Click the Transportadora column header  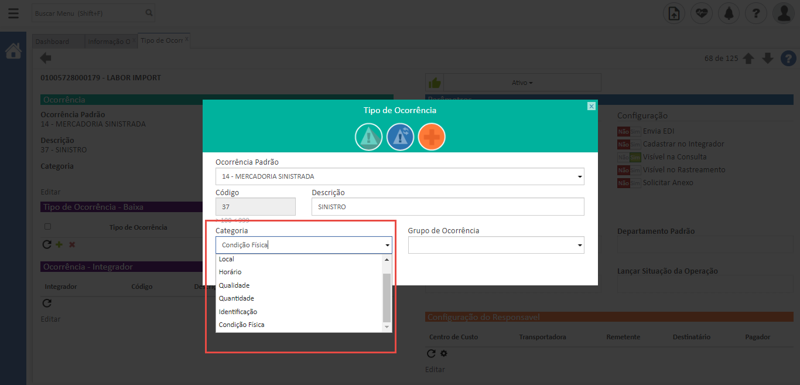coord(542,337)
